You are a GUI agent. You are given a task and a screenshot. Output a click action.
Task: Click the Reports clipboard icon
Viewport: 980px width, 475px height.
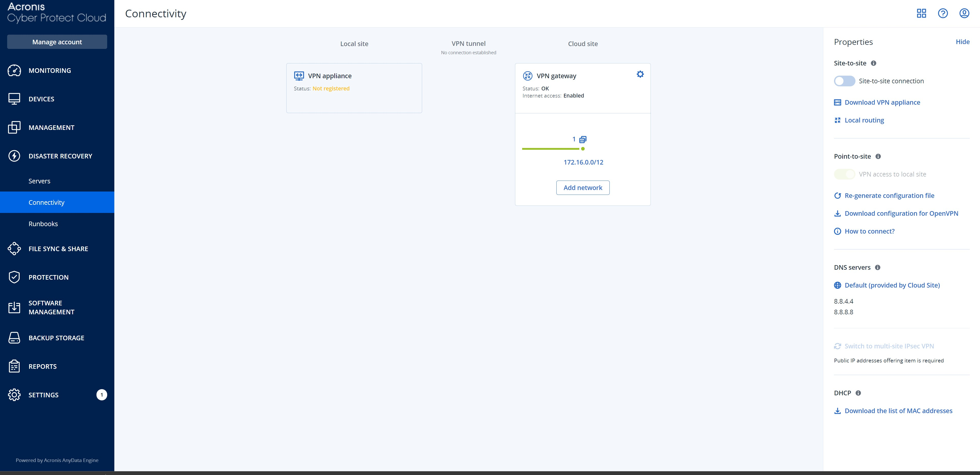click(14, 366)
